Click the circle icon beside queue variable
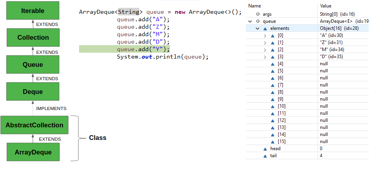373x169 pixels. [x=258, y=21]
